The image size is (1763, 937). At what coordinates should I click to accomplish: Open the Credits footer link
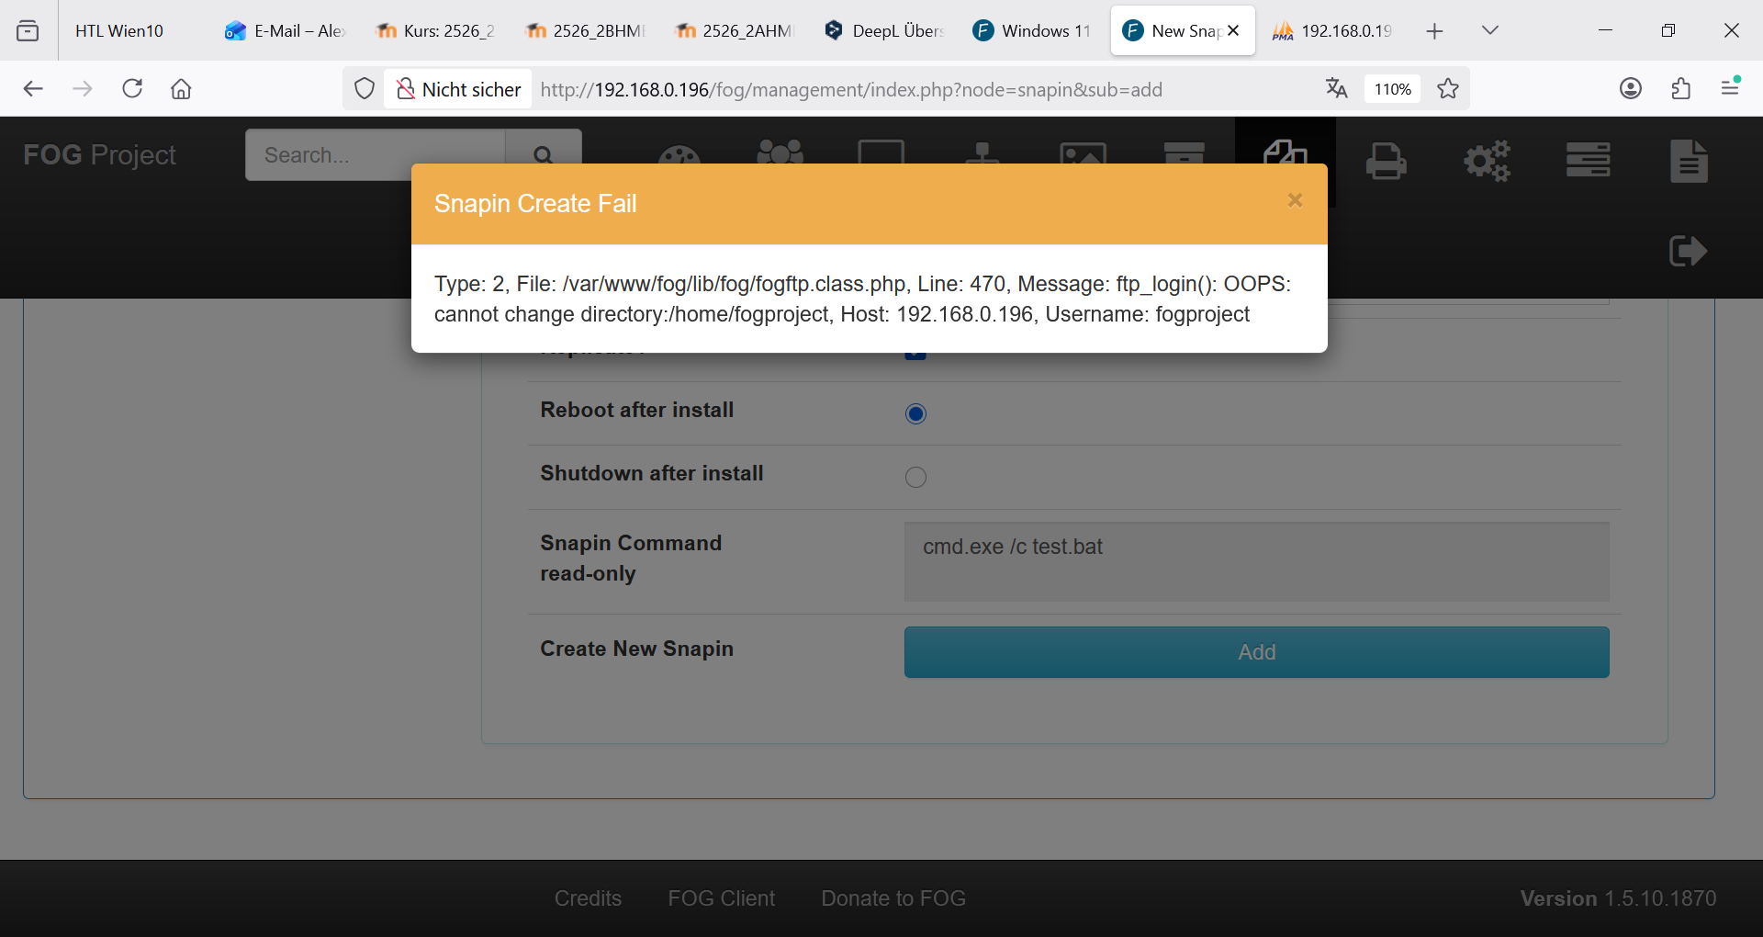pyautogui.click(x=588, y=898)
